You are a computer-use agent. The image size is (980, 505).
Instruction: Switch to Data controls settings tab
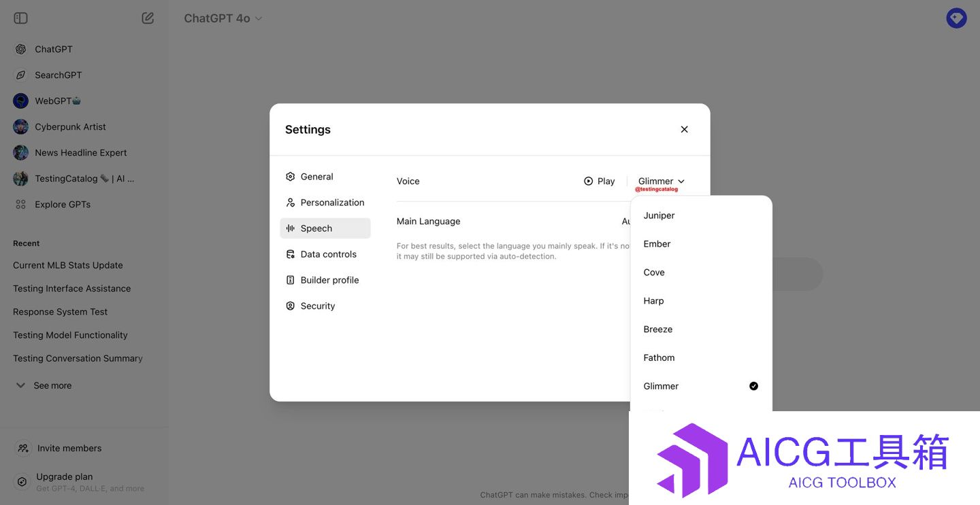pyautogui.click(x=325, y=254)
